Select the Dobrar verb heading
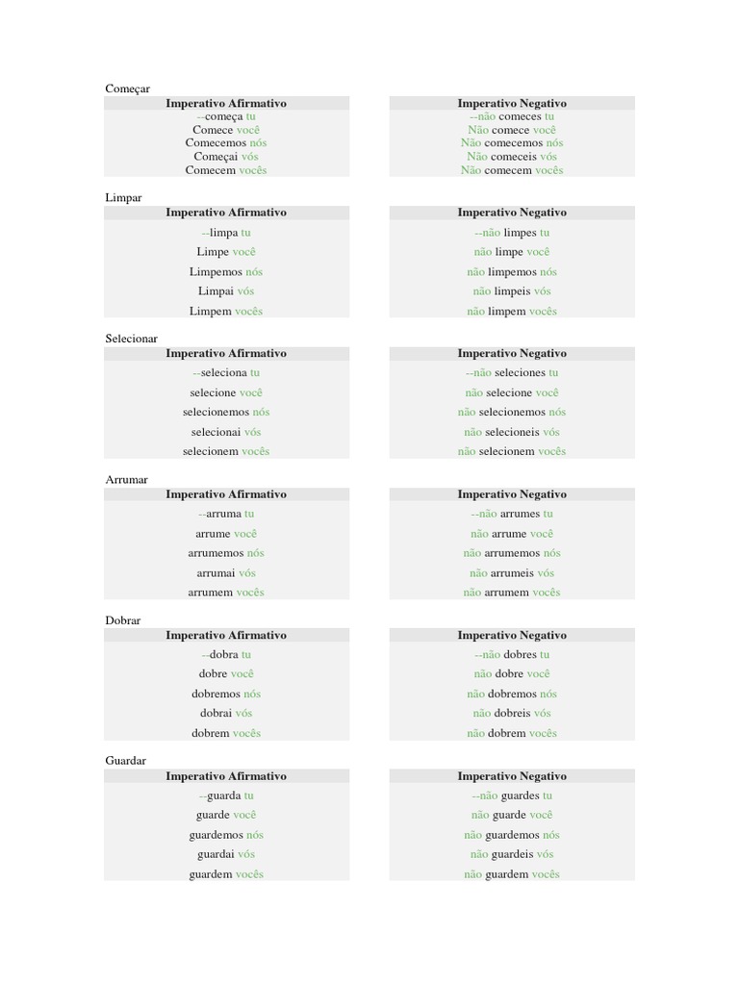The width and height of the screenshot is (739, 985). tap(122, 620)
